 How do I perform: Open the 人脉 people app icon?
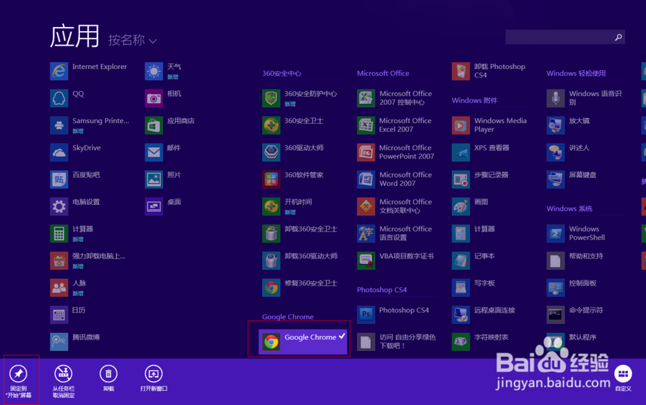pos(59,288)
